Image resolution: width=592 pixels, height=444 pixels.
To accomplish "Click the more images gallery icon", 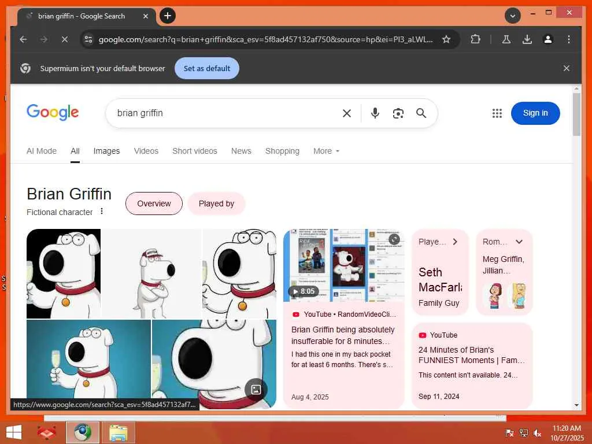I will (256, 389).
